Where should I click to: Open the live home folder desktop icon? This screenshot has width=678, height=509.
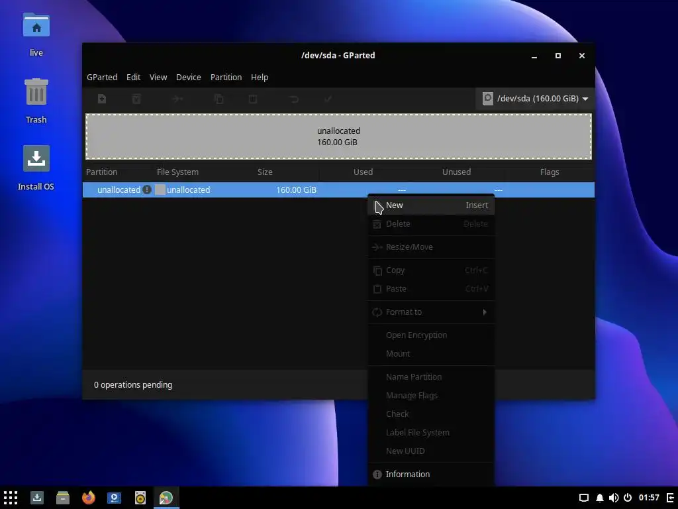pos(36,34)
